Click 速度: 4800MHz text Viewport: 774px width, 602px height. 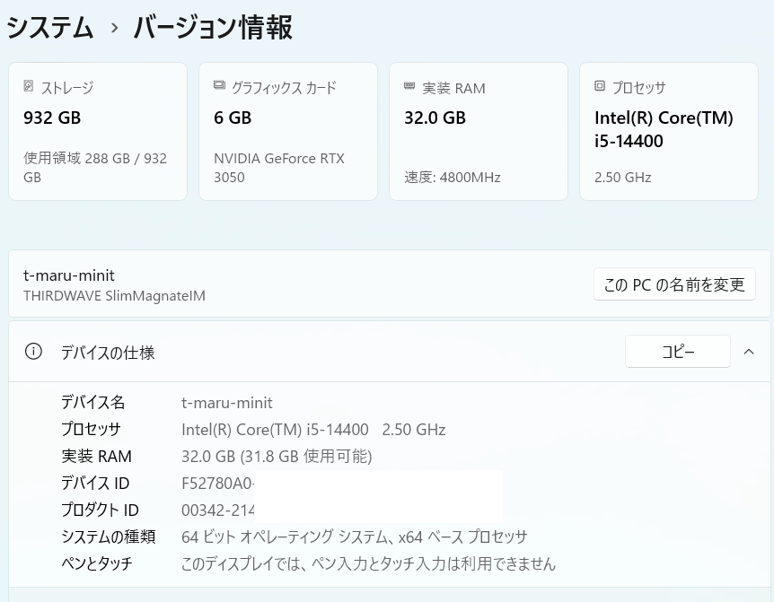[x=453, y=177]
